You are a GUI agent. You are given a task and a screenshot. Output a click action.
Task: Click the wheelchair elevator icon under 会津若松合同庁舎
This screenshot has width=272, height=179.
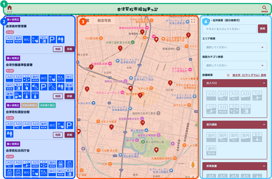pos(69,164)
